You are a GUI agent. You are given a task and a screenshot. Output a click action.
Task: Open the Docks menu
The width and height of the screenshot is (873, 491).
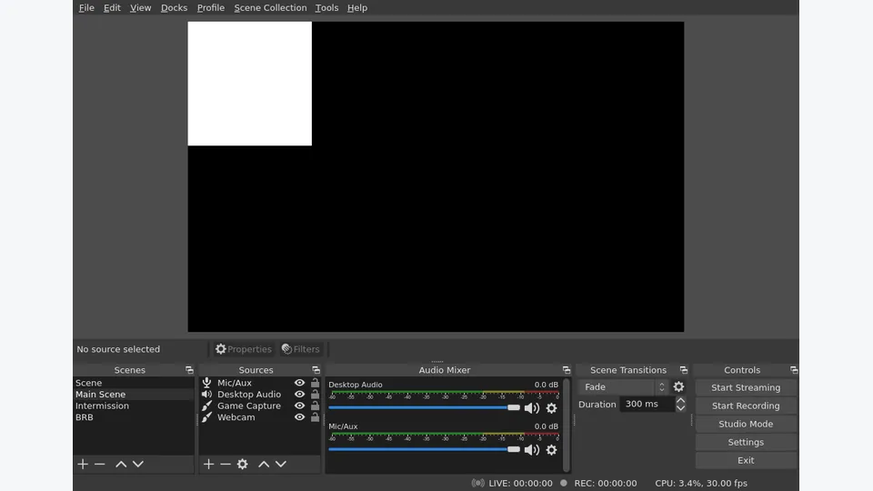pos(174,8)
